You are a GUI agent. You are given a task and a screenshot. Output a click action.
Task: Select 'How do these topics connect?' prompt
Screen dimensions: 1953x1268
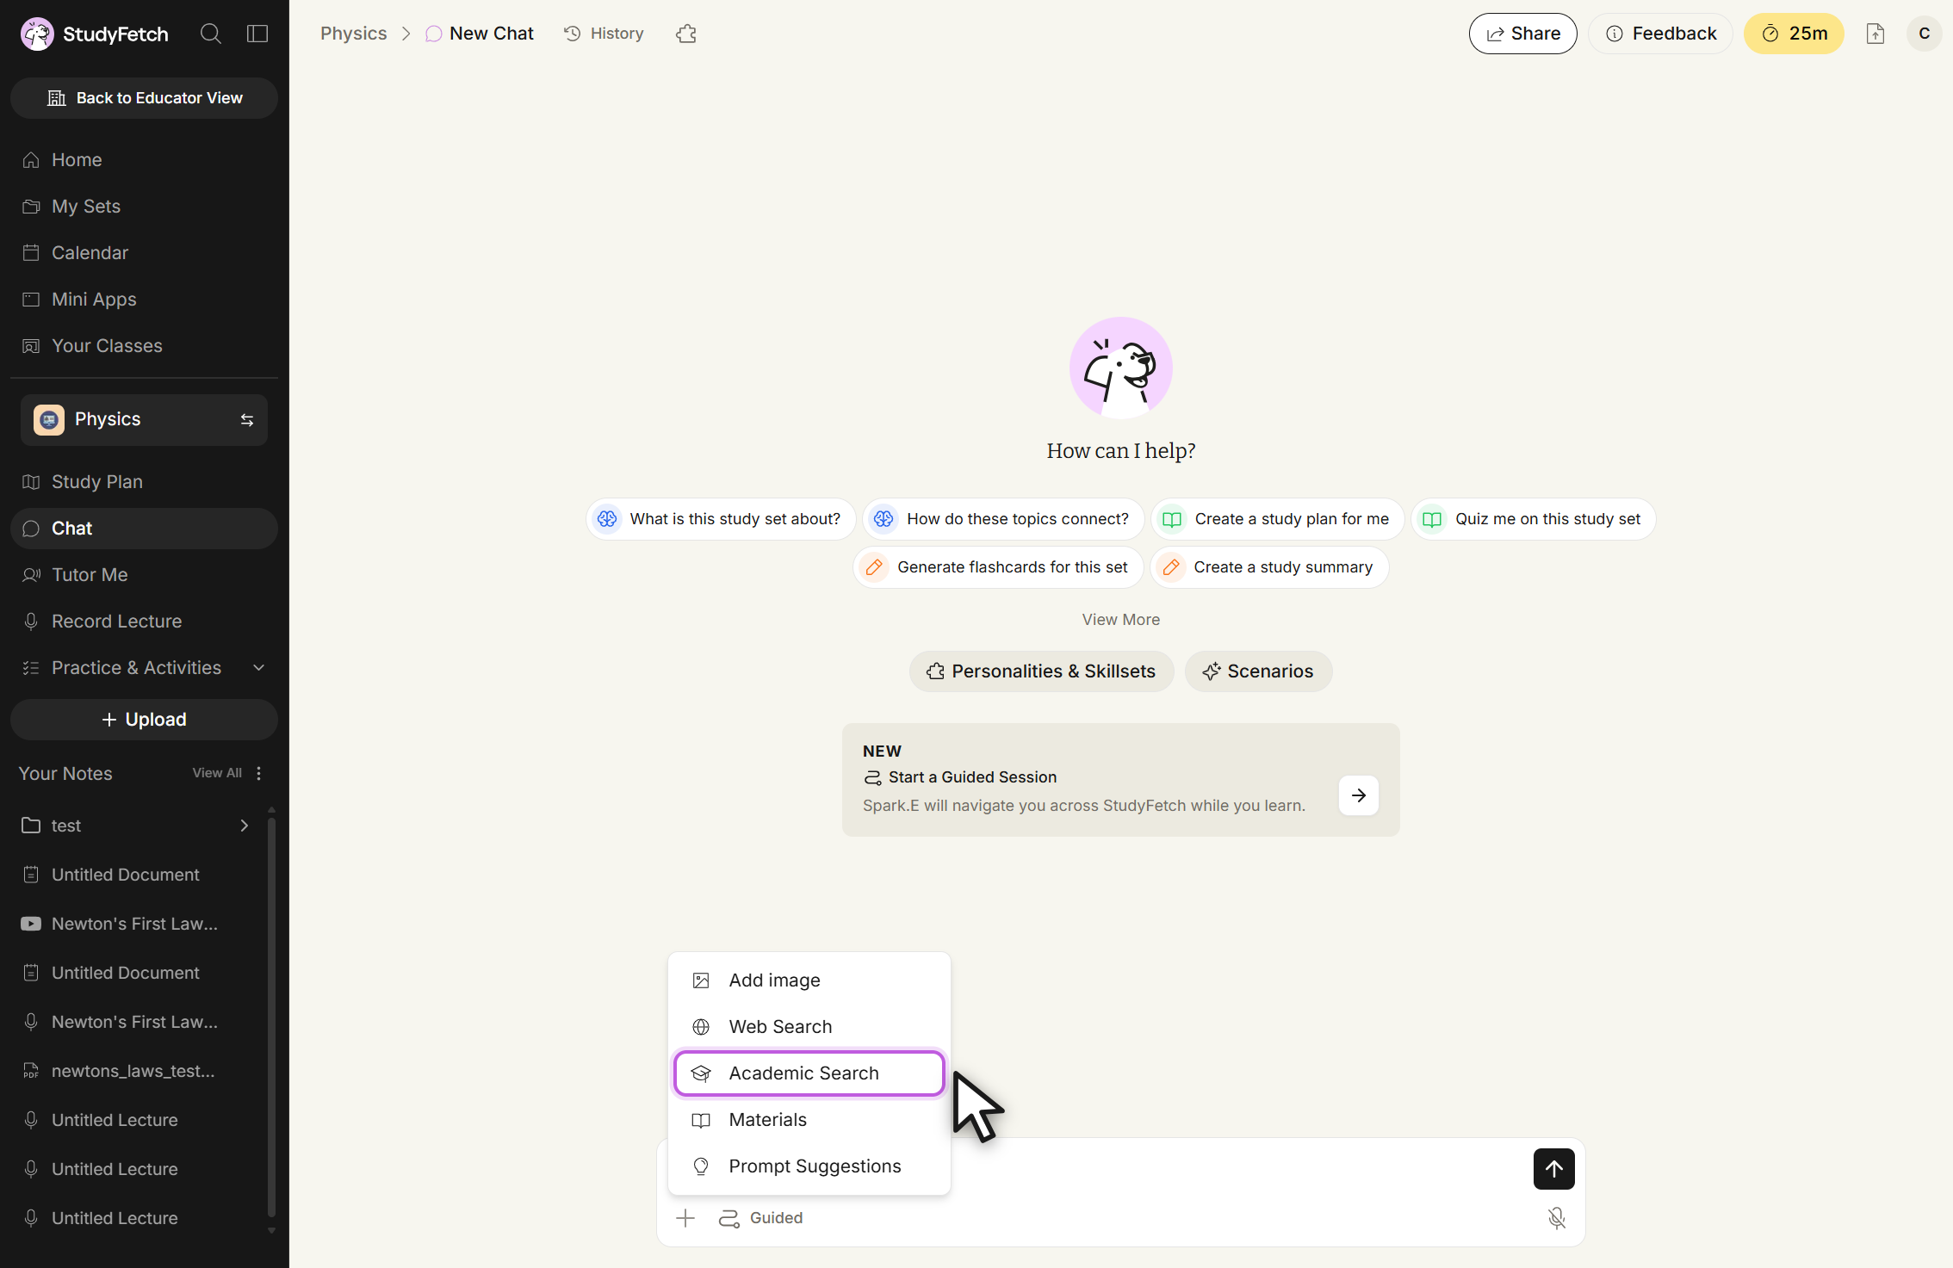1003,519
